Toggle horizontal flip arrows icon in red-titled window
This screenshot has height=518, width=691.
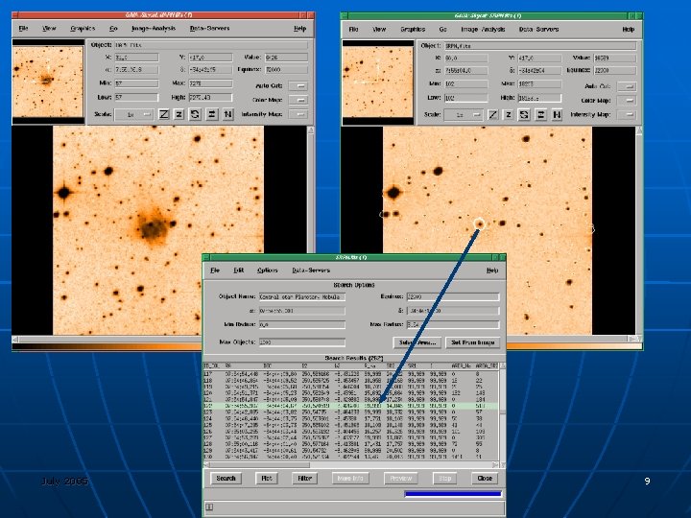[x=211, y=114]
